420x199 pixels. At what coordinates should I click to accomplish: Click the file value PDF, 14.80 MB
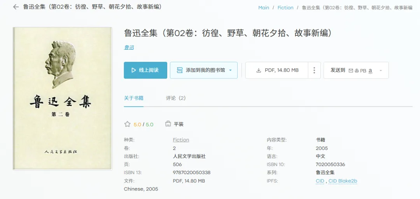tap(189, 181)
